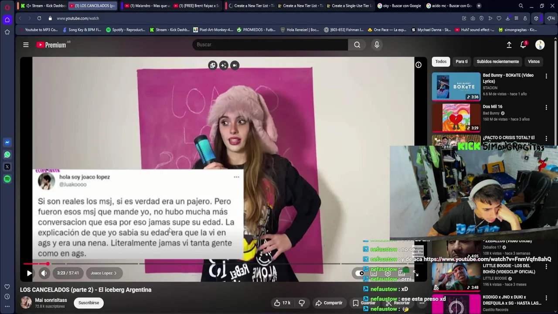Image resolution: width=558 pixels, height=314 pixels.
Task: Open the Huh? sound effect bookmark
Action: click(474, 30)
